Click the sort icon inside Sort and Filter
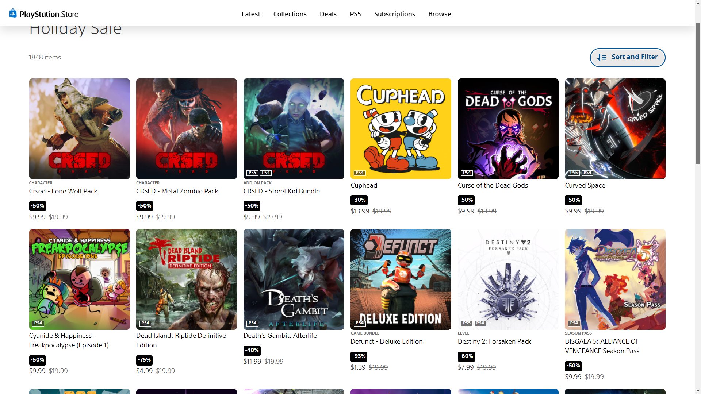The width and height of the screenshot is (701, 394). (x=601, y=57)
